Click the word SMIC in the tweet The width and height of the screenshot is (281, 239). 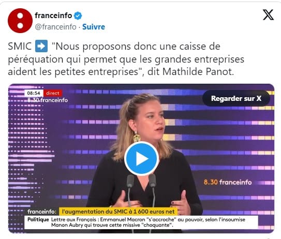20,46
